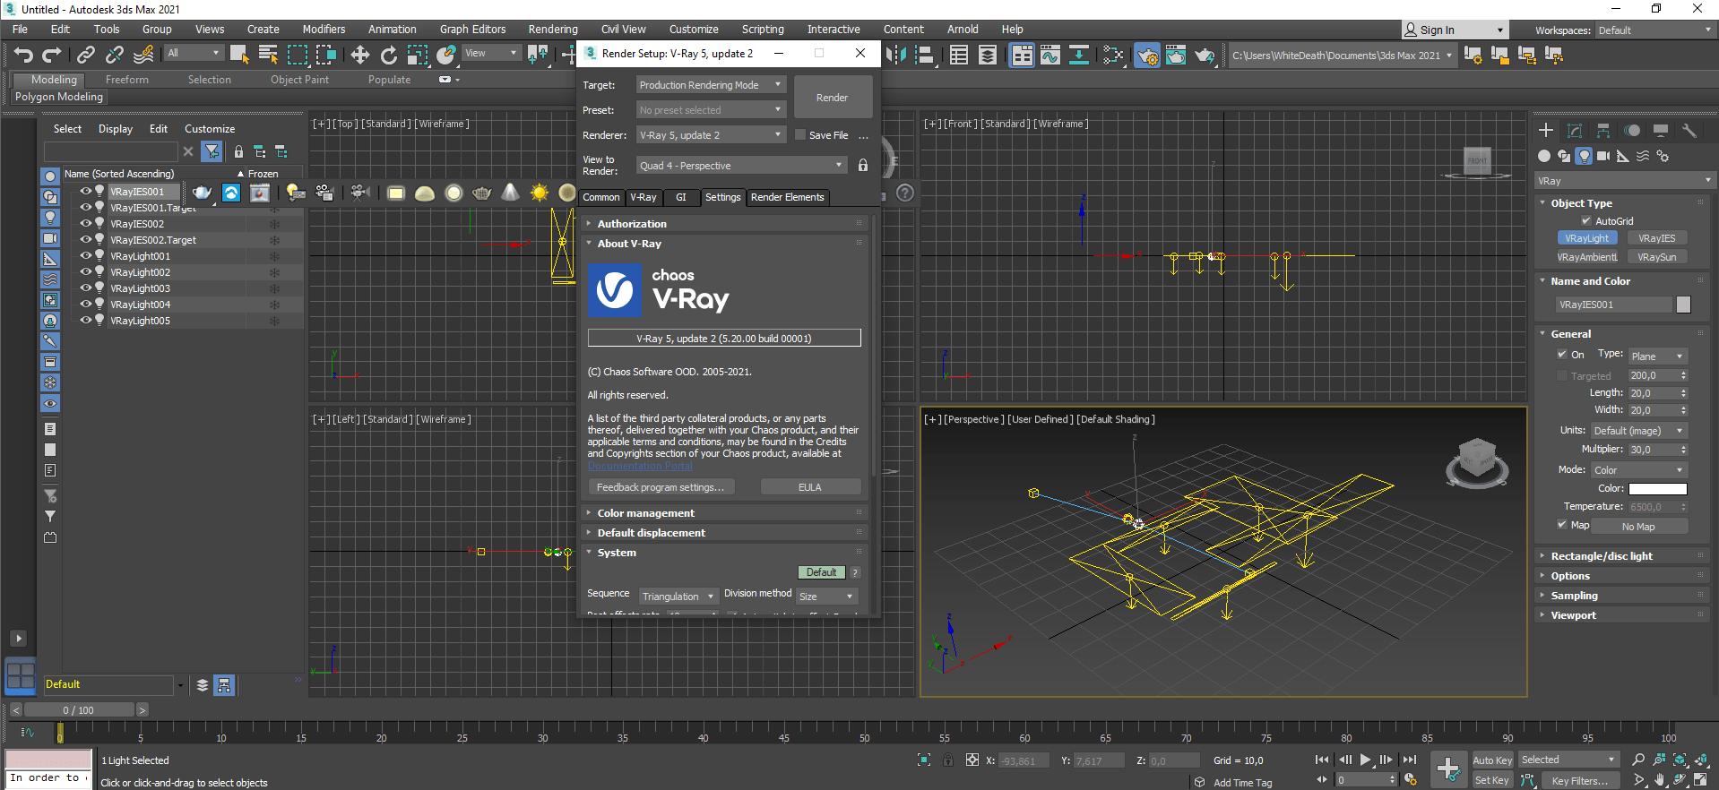The image size is (1719, 790).
Task: Click the V-Ray frame buffer icon
Action: pos(260,193)
